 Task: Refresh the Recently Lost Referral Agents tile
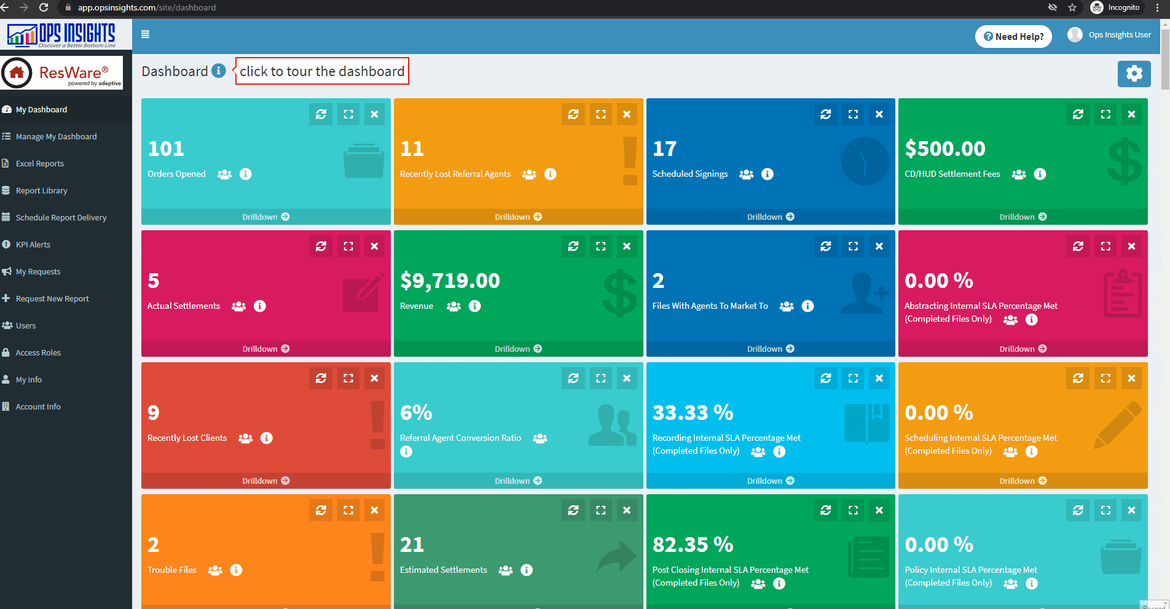(573, 114)
